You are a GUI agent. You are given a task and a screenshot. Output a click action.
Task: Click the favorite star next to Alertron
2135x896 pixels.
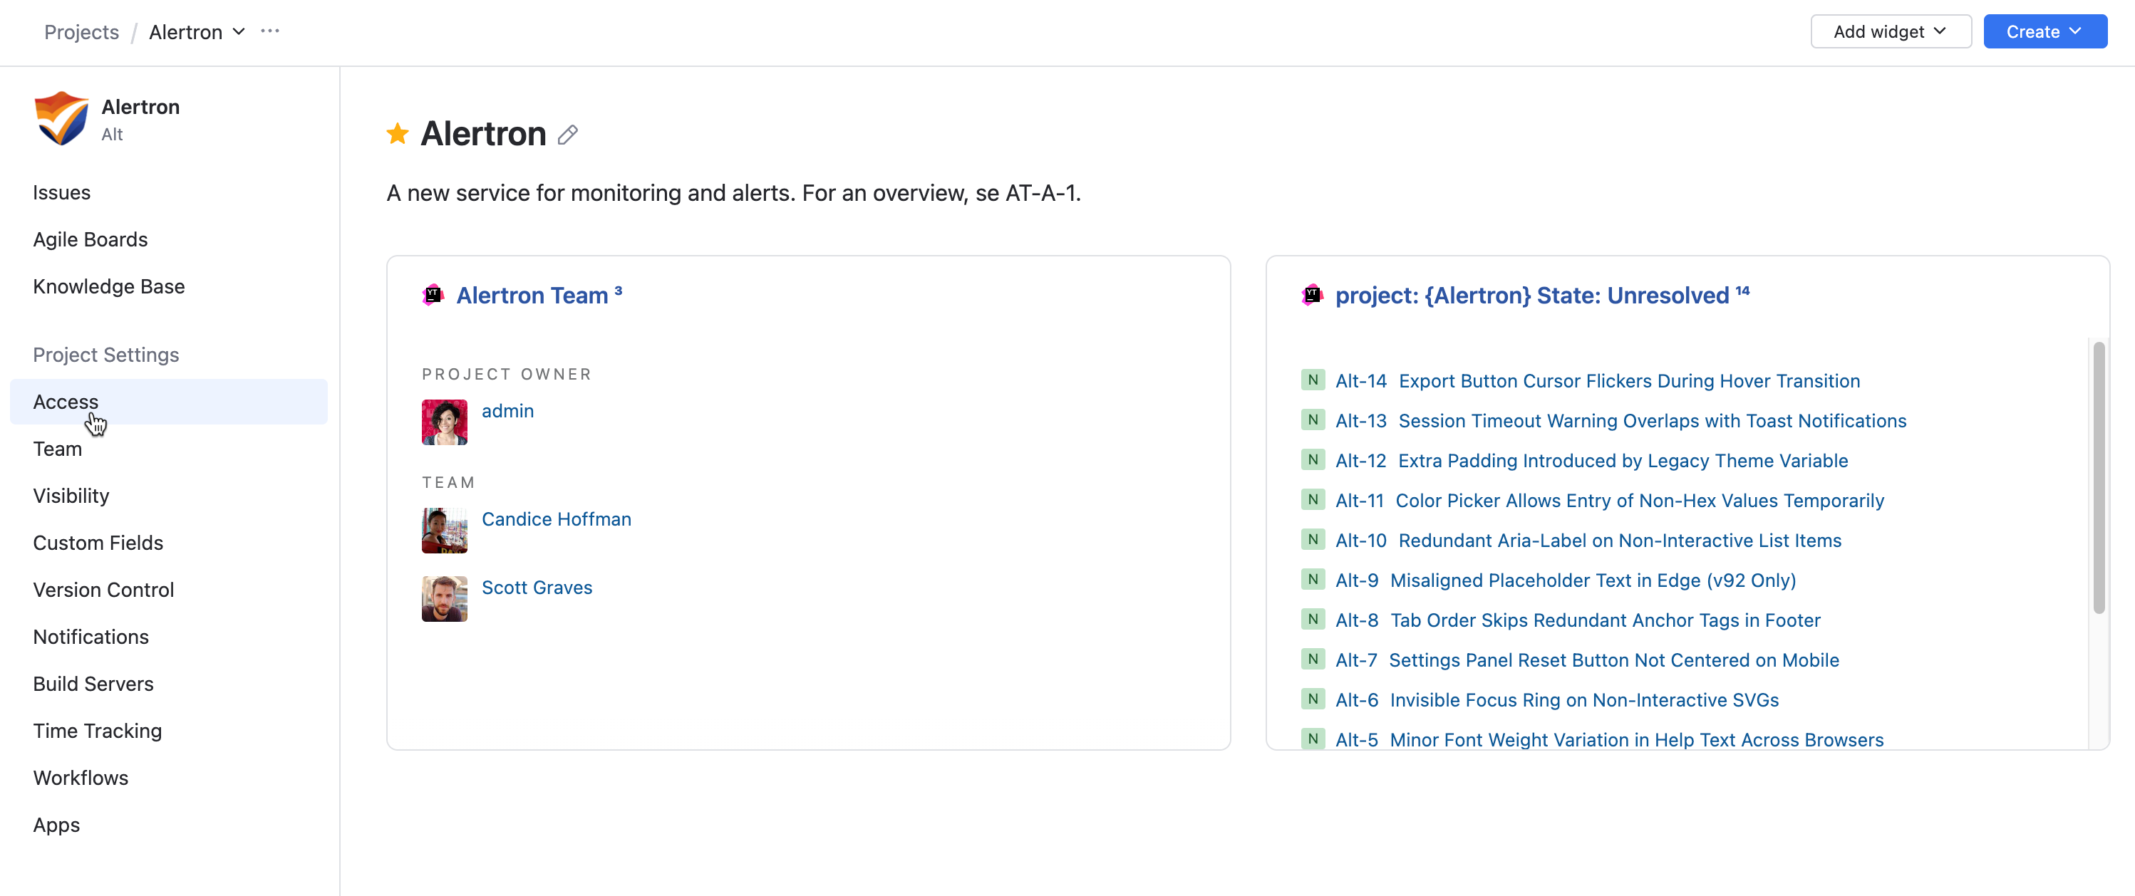[x=397, y=133]
